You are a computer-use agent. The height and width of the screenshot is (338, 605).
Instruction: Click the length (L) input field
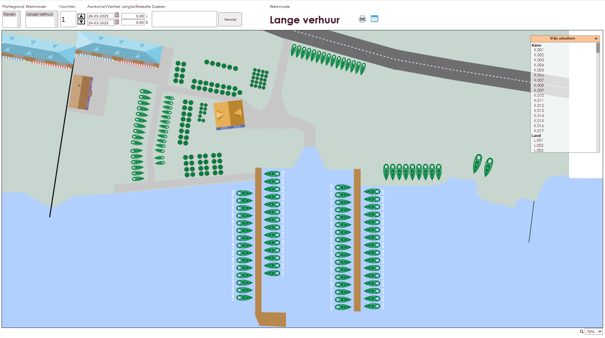tap(133, 16)
